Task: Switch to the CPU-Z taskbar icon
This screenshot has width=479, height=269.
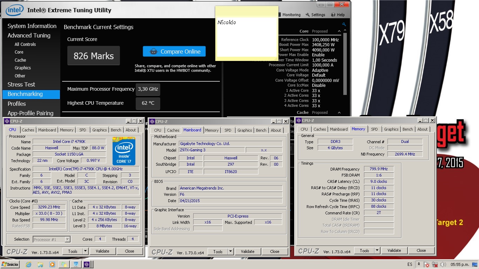Action: coord(87,264)
